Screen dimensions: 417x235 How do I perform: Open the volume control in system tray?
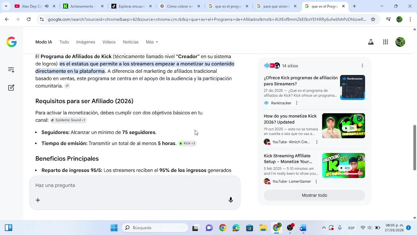(370, 228)
